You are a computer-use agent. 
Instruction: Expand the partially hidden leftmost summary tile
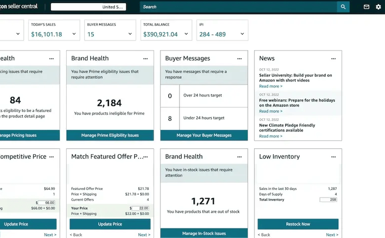pos(18,34)
